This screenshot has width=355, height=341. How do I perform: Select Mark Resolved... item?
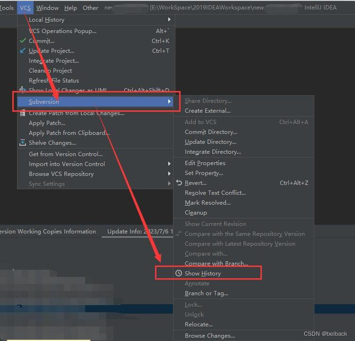coord(243,203)
